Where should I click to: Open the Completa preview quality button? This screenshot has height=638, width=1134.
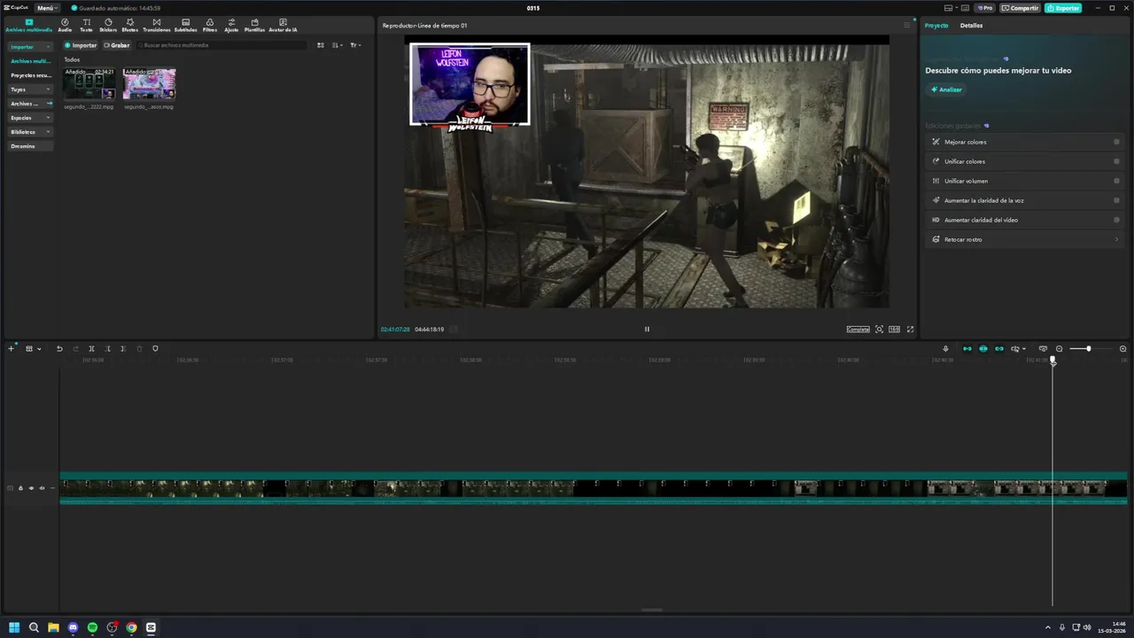[858, 330]
